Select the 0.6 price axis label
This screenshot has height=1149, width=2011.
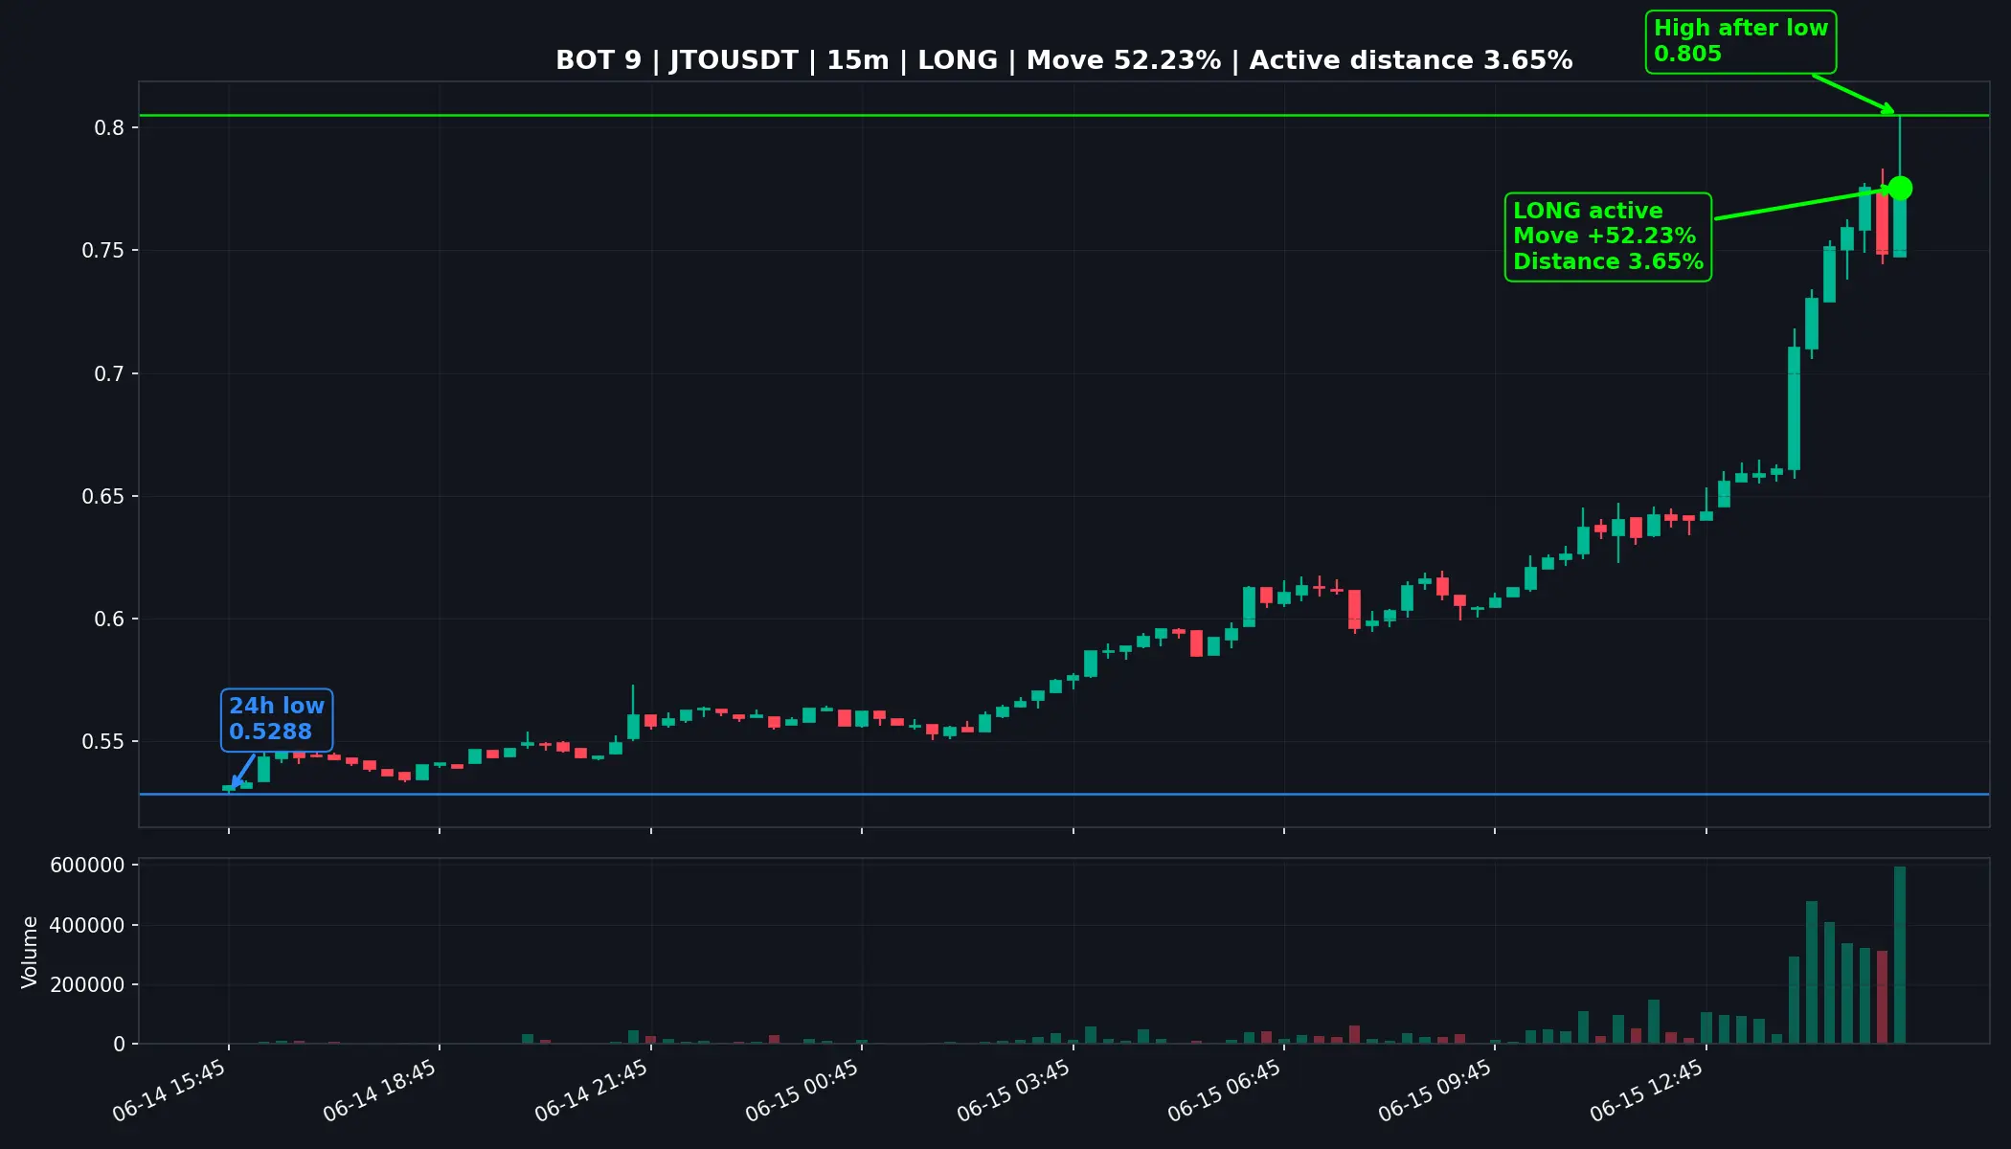pyautogui.click(x=109, y=620)
